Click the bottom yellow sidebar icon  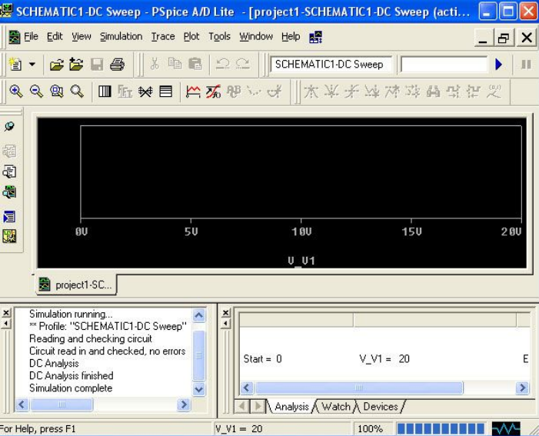tap(9, 236)
